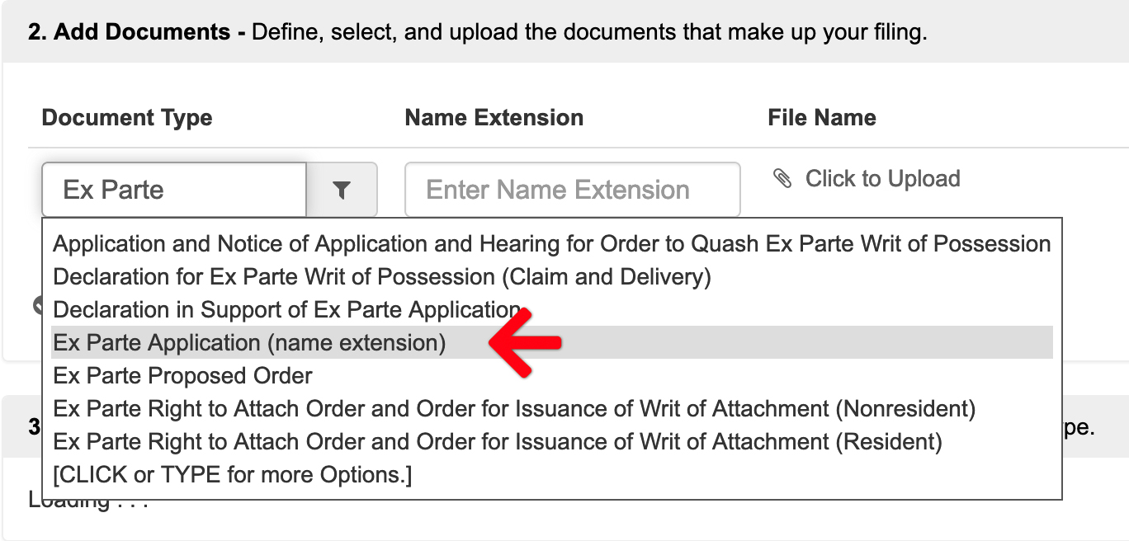Click the 'Click to Upload' link
1129x541 pixels.
[881, 178]
